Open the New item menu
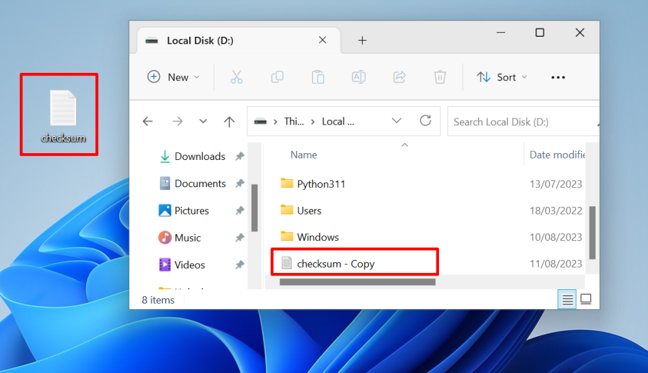 pyautogui.click(x=174, y=77)
